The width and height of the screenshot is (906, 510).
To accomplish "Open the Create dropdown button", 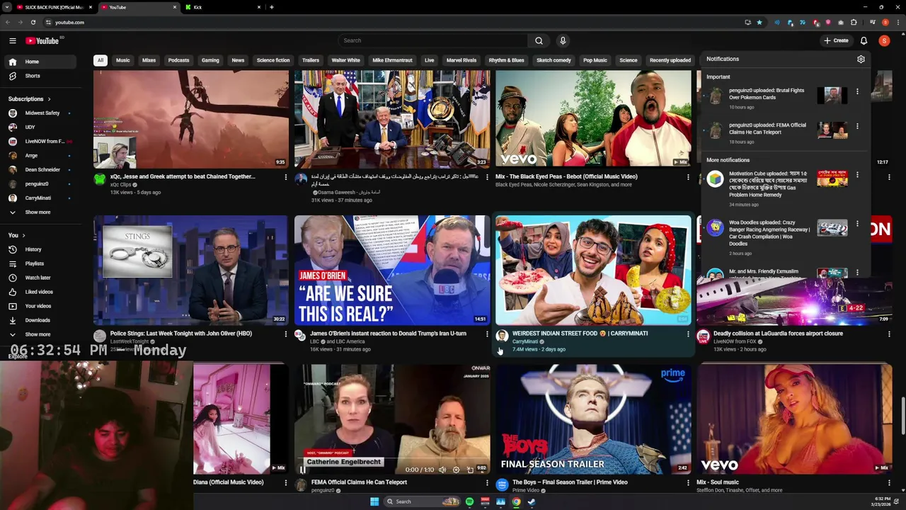I will pos(836,41).
